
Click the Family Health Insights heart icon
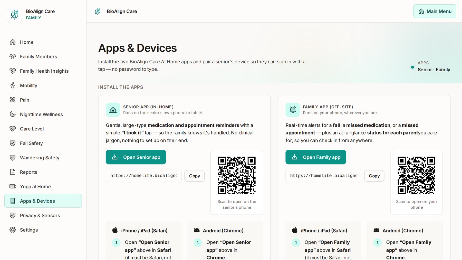click(x=13, y=71)
